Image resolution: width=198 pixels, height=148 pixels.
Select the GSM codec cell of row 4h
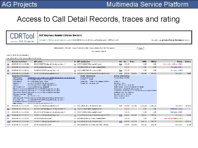click(x=189, y=73)
